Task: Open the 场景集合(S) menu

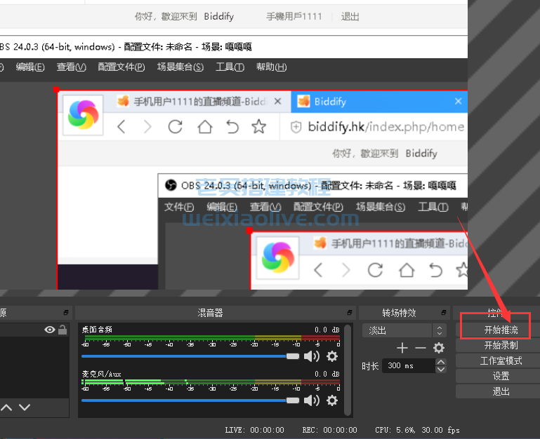Action: coord(180,67)
